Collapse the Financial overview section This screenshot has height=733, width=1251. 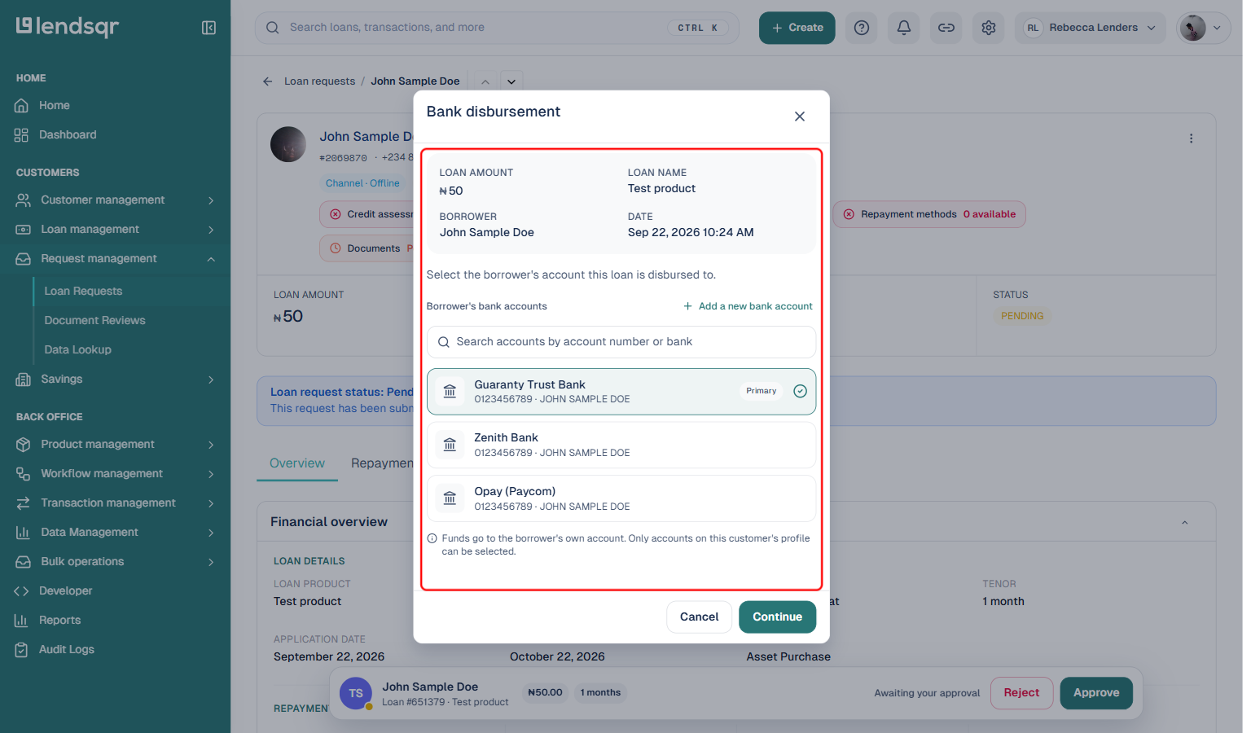1185,523
